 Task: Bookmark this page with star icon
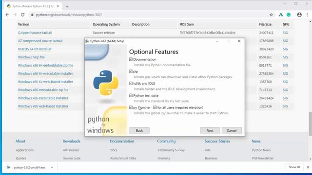271,15
